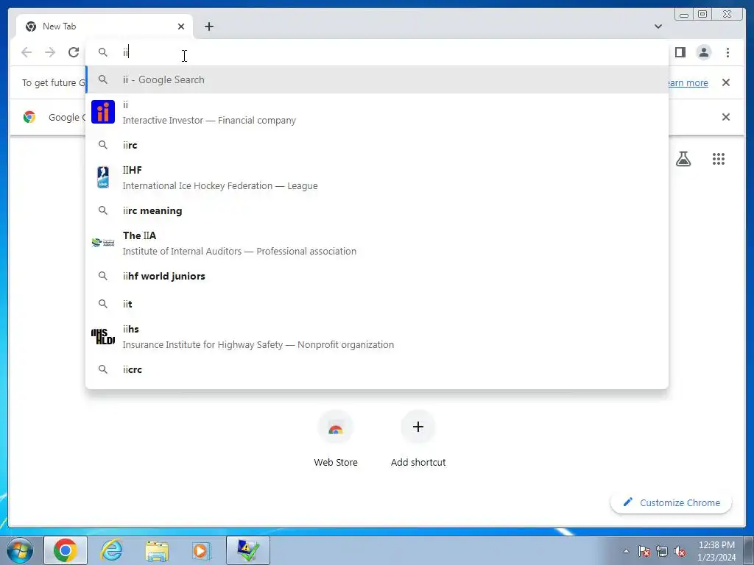The image size is (754, 565).
Task: Choose The IIA Institute of Internal Auditors
Action: [x=378, y=243]
